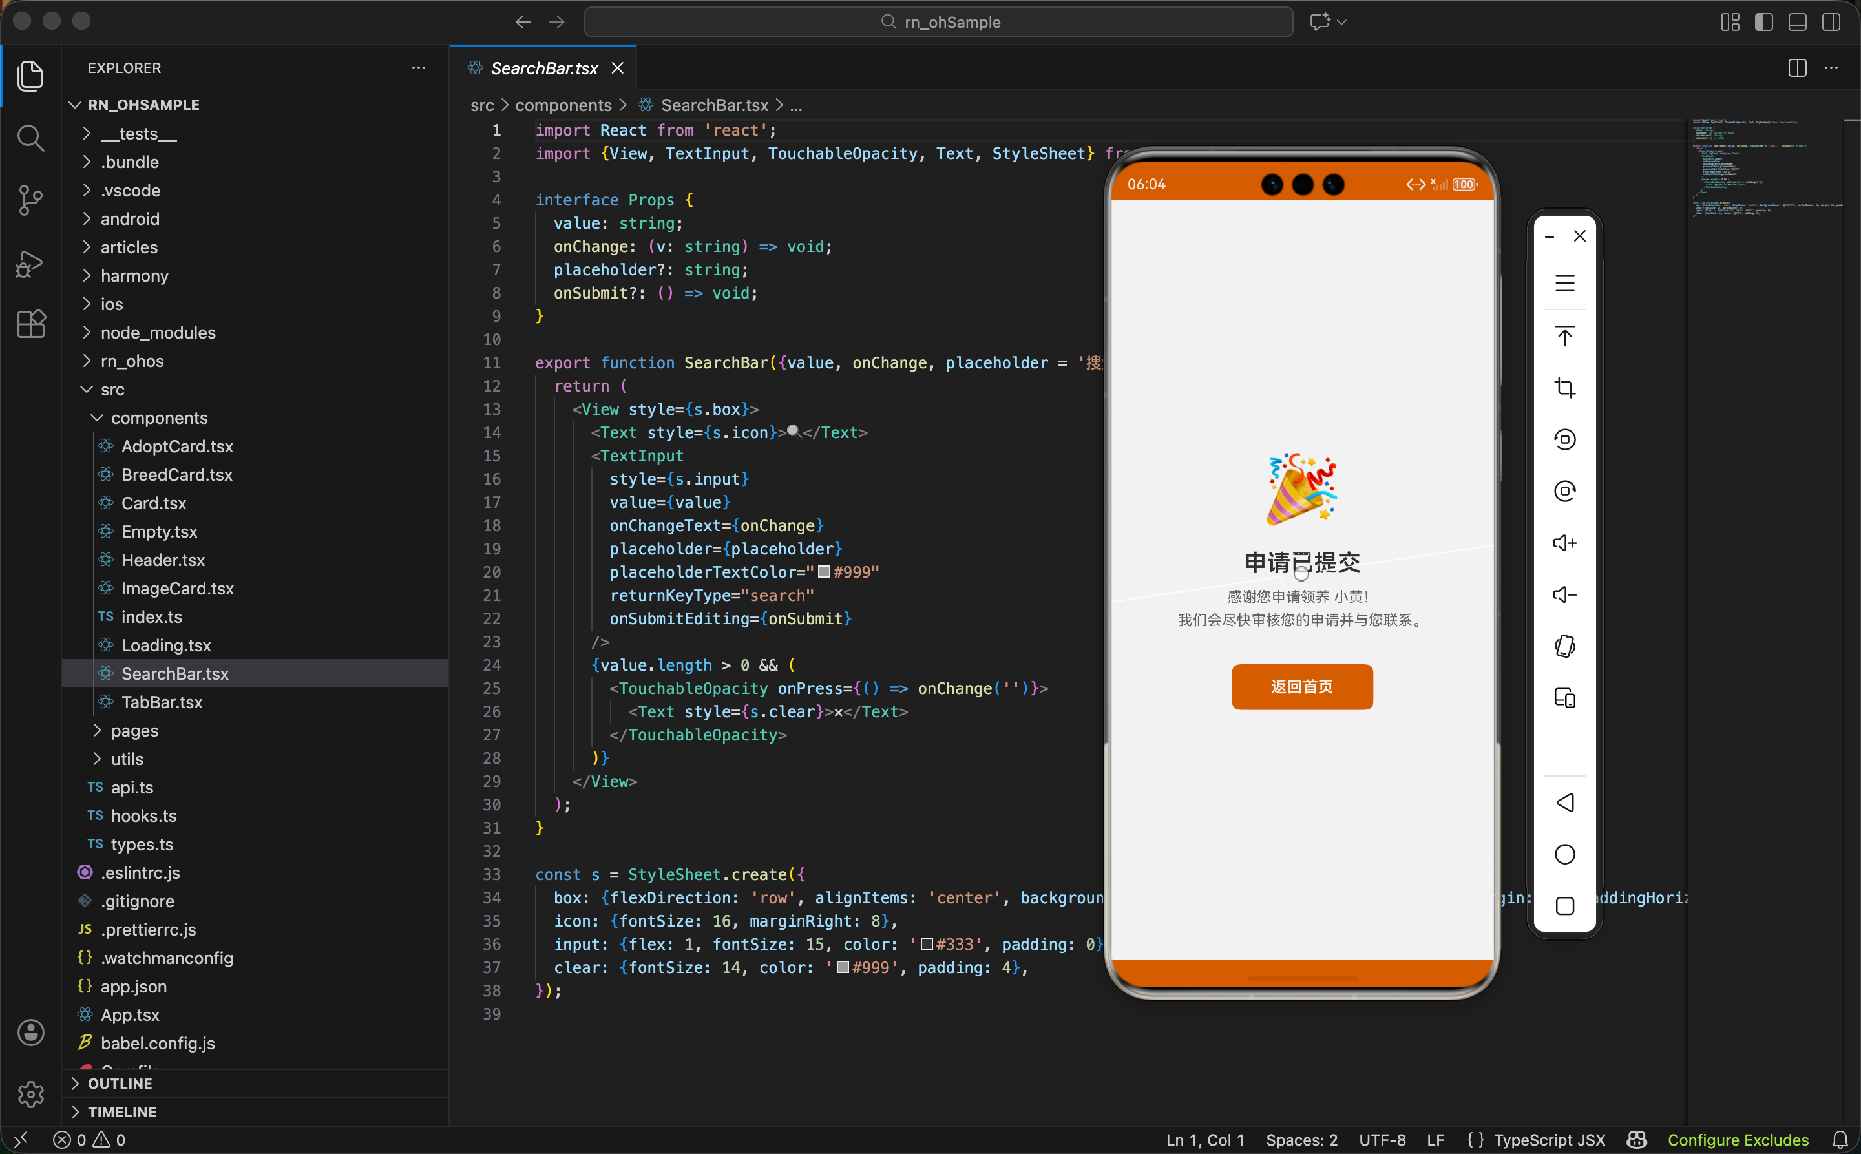
Task: Toggle the primary side bar layout button
Action: tap(1763, 22)
